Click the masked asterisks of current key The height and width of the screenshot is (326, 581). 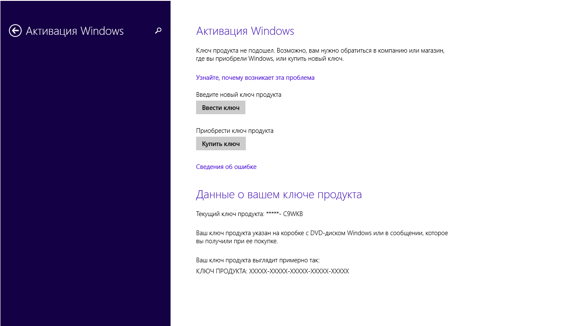(x=273, y=214)
